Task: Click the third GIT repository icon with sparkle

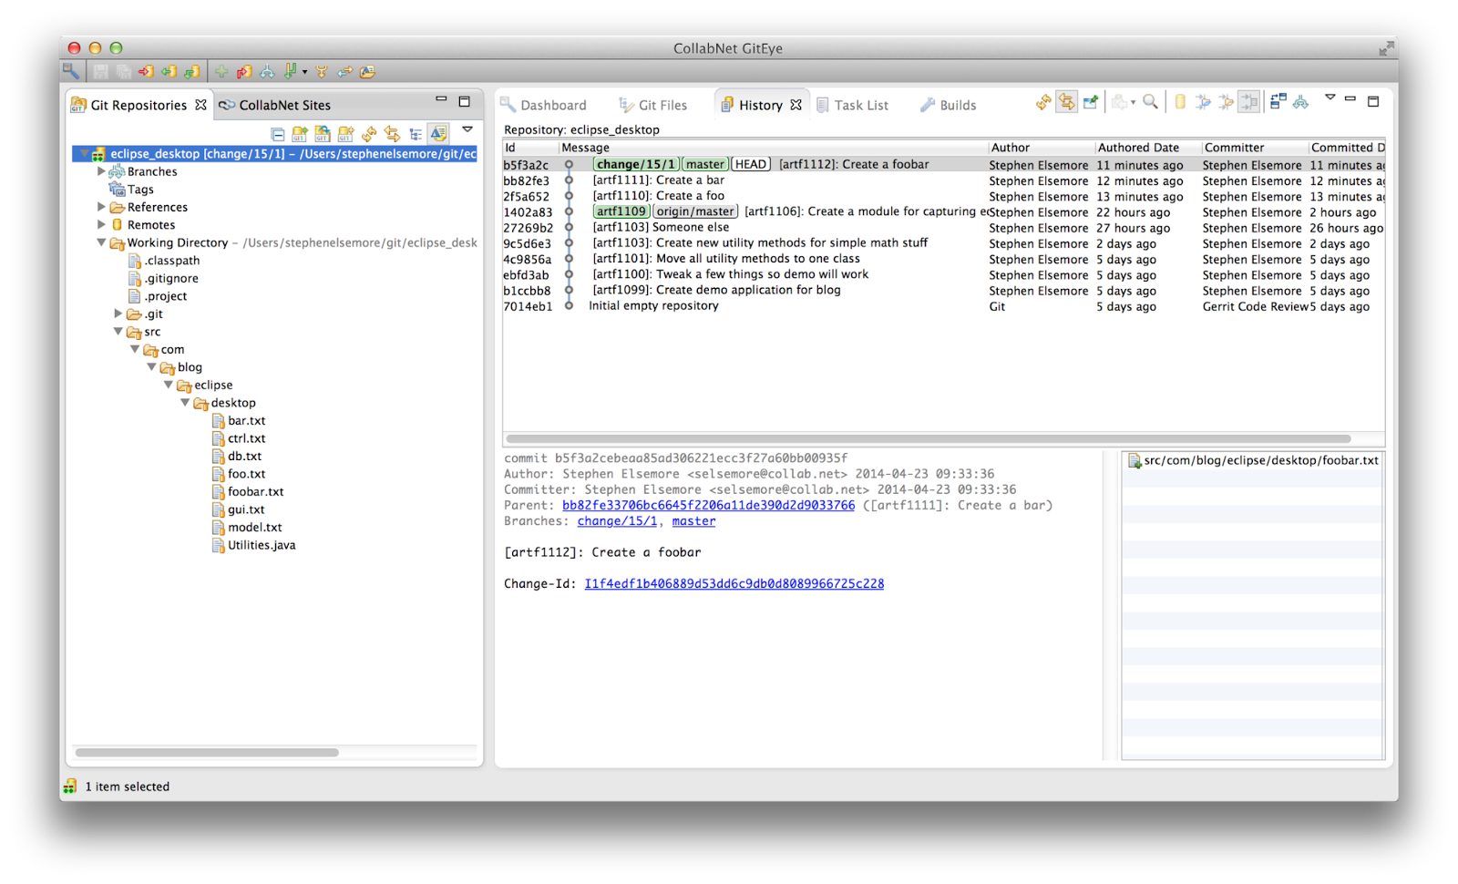Action: tap(345, 134)
